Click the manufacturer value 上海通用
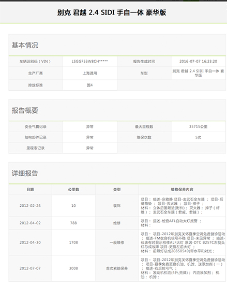The height and width of the screenshot is (285, 227). [x=90, y=73]
